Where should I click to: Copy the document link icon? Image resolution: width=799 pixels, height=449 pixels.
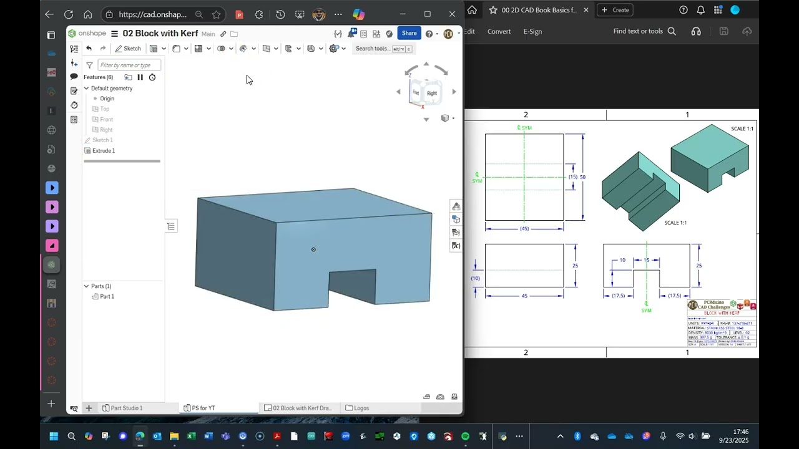tap(223, 34)
